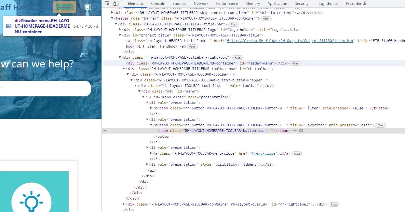Collapse the titlebar-right-box div node

click(x=120, y=57)
